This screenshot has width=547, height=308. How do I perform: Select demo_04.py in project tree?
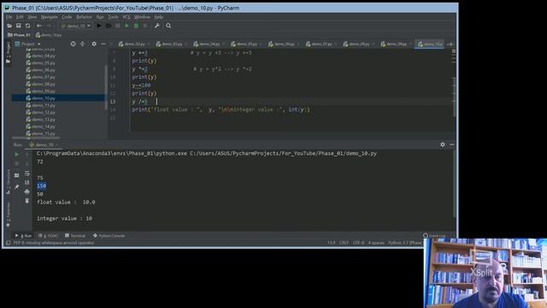coord(40,56)
